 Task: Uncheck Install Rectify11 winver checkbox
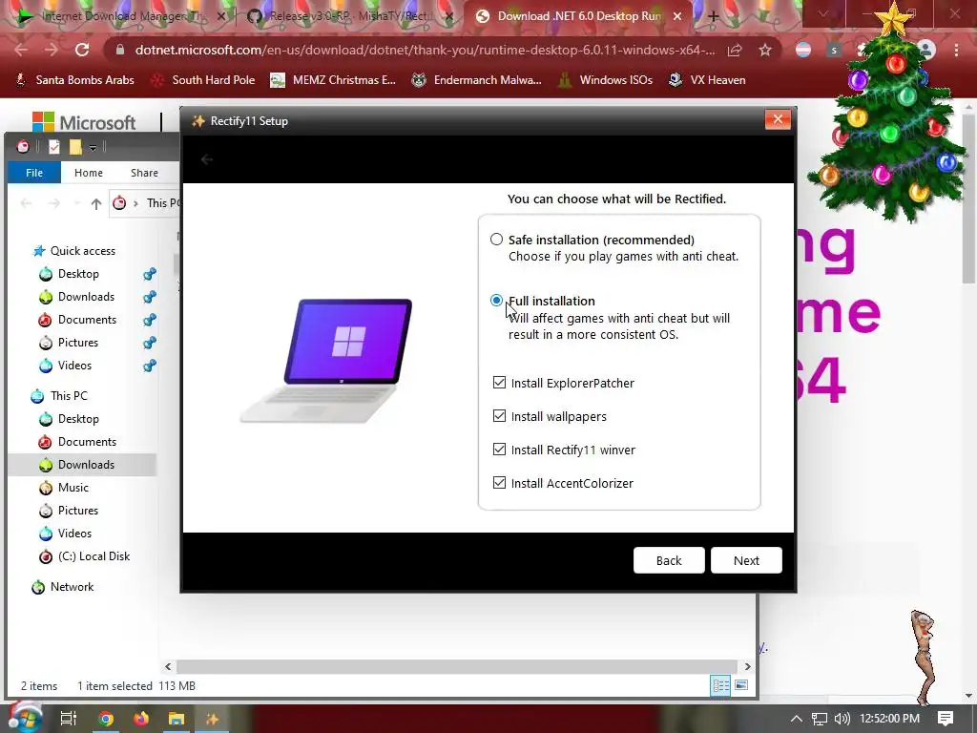[x=499, y=450]
